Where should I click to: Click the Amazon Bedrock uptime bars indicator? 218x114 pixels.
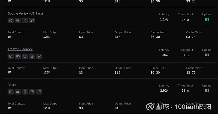pos(207,55)
